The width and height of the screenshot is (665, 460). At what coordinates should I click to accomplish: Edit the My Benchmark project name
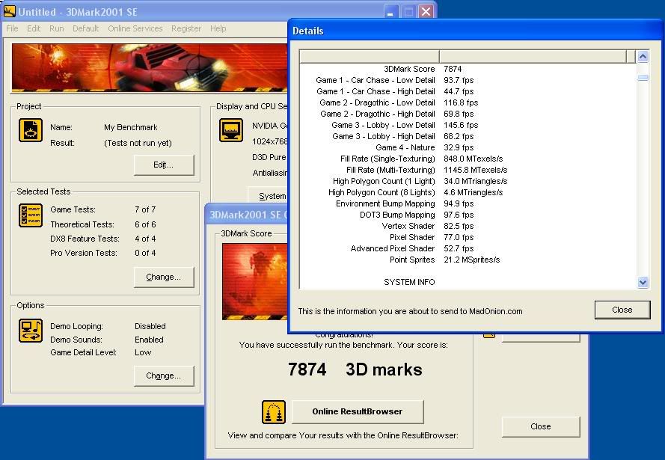(164, 165)
